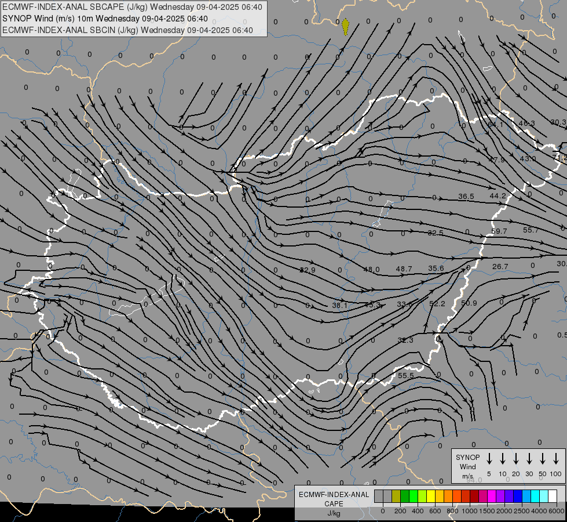The height and width of the screenshot is (522, 567).
Task: Click colorbar tick label 6000
Action: point(556,511)
